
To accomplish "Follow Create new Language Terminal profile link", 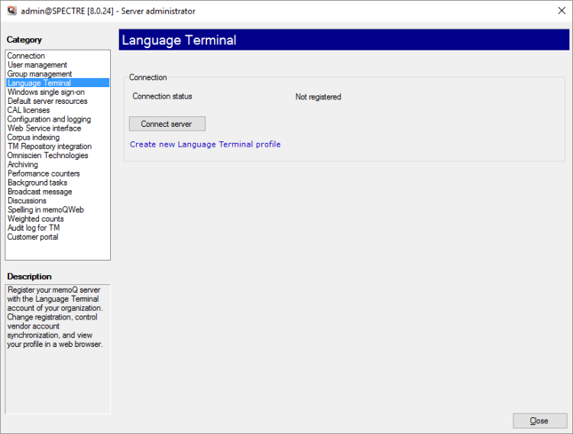I will pyautogui.click(x=205, y=144).
